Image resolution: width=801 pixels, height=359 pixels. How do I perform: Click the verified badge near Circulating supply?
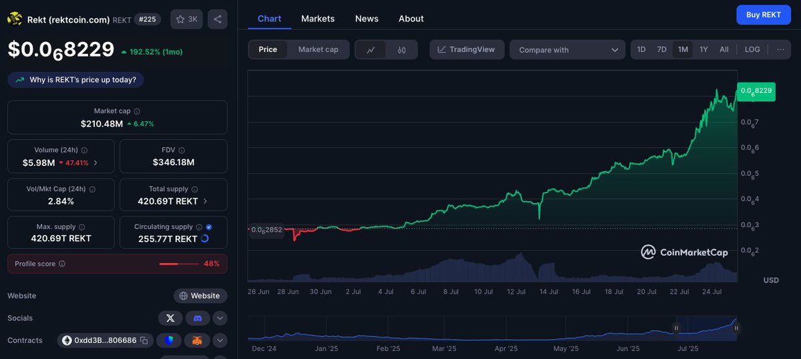pyautogui.click(x=209, y=227)
